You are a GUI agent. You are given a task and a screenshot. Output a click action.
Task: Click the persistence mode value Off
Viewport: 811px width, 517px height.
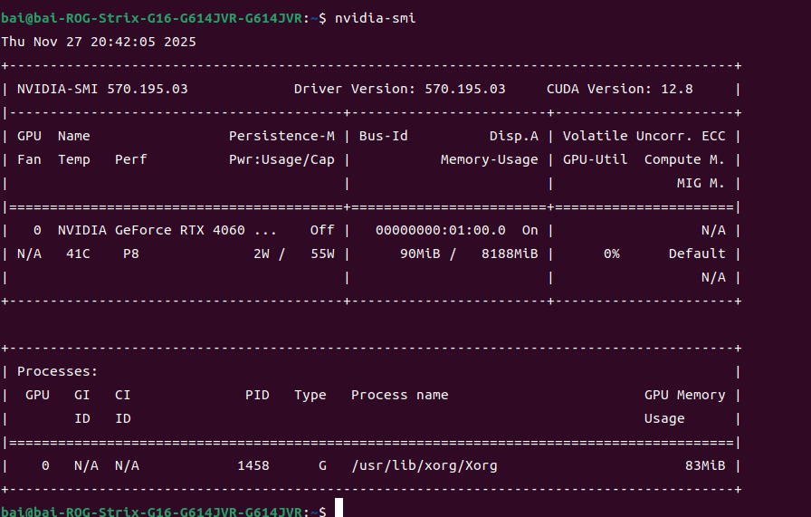[322, 230]
